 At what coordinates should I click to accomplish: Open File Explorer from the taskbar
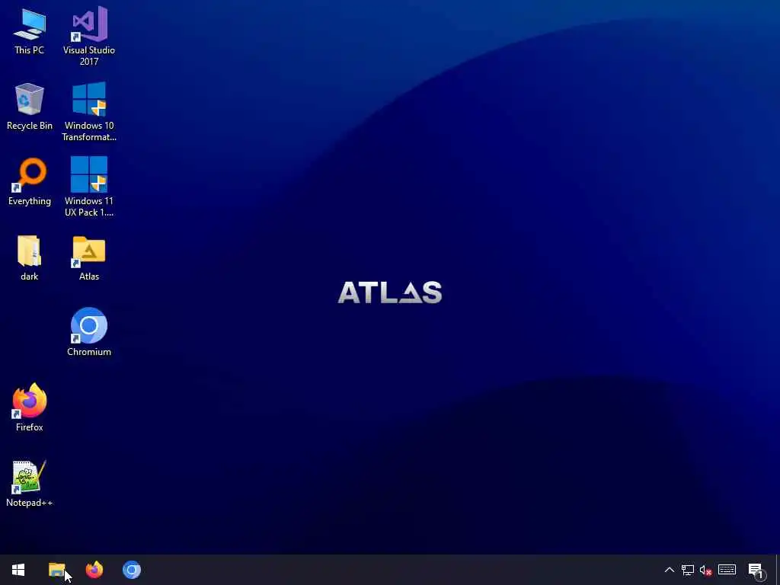pyautogui.click(x=56, y=570)
